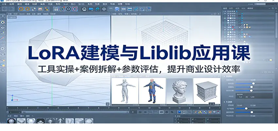
Task: Collapse the section header above the bottom combo boxes
Action: point(175,116)
